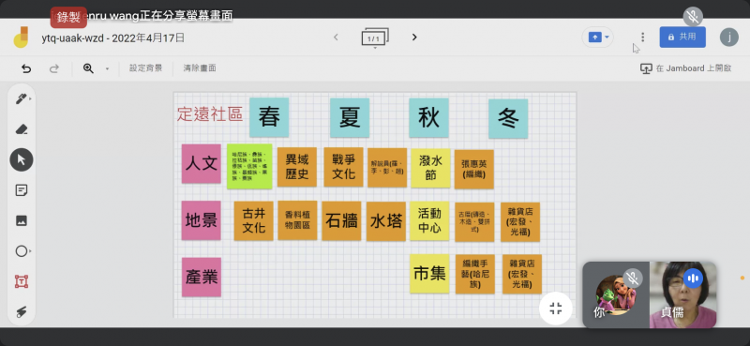The height and width of the screenshot is (346, 750).
Task: Click the blue 共用 share button
Action: [682, 37]
